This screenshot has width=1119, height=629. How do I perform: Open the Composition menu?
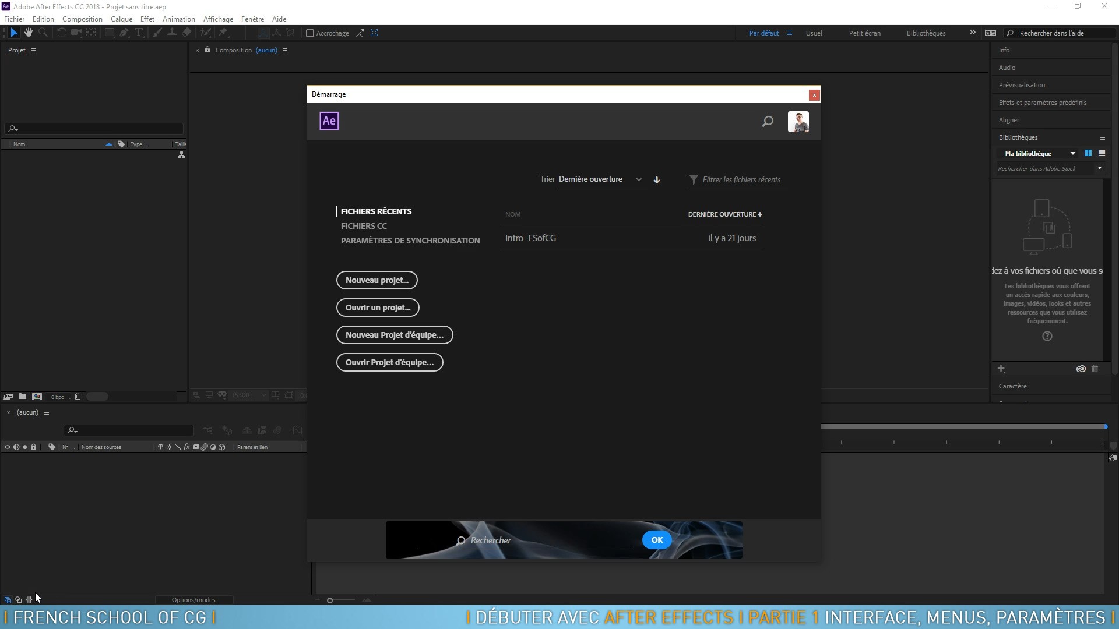(x=82, y=19)
